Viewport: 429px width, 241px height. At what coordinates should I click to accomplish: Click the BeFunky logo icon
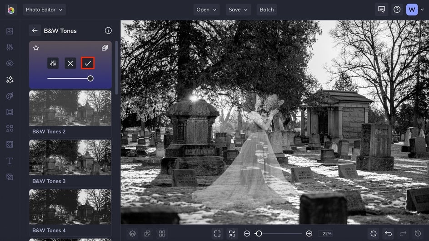pos(11,10)
